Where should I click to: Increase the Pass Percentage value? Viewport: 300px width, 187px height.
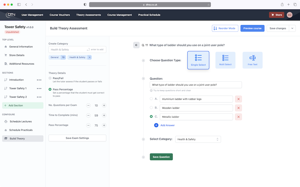[104, 125]
